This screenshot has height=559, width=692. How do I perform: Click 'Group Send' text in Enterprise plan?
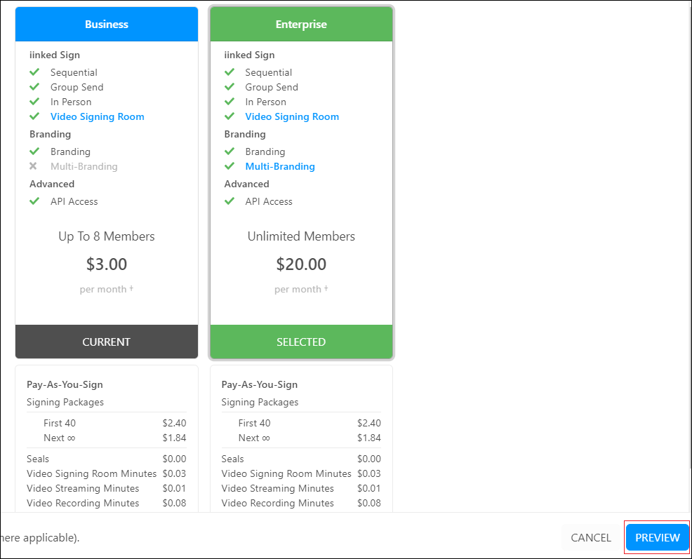click(x=272, y=87)
